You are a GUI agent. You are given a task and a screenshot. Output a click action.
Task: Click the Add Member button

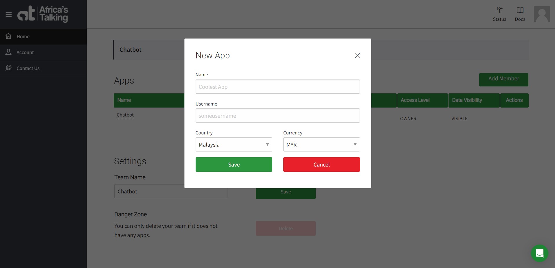[x=503, y=80]
